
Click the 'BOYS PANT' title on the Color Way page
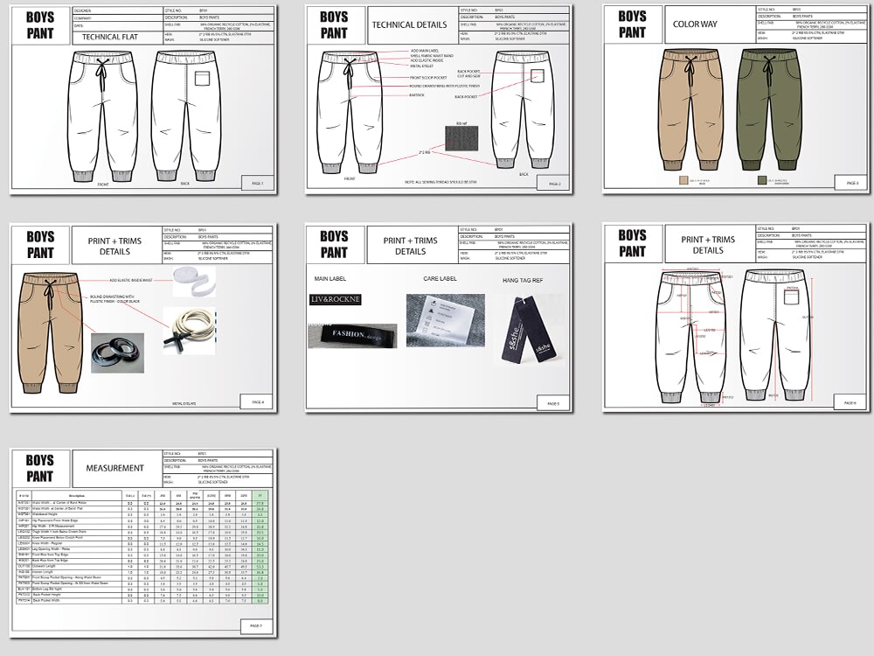click(632, 24)
